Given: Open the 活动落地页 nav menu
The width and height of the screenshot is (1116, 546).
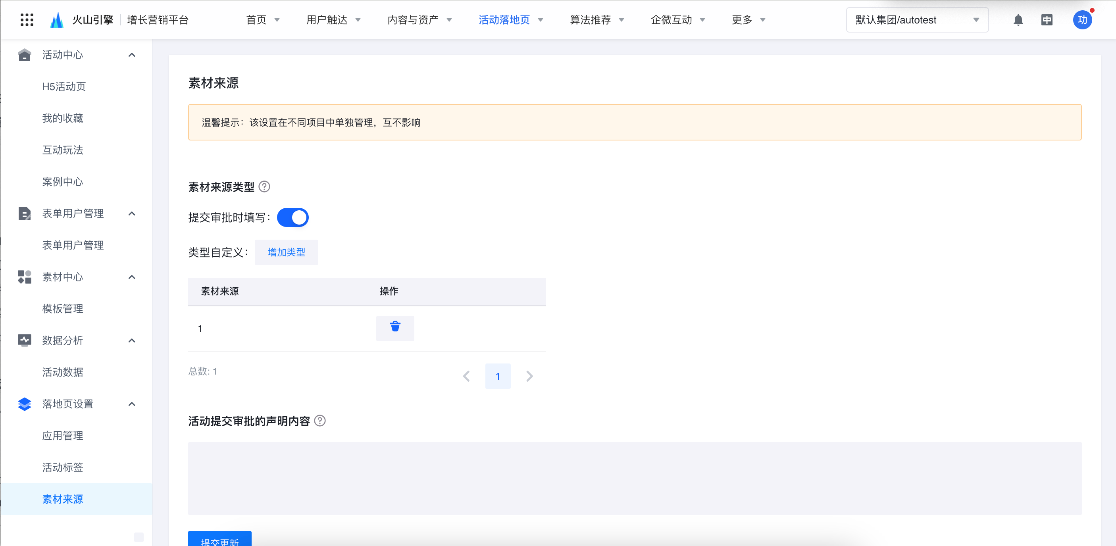Looking at the screenshot, I should click(510, 20).
